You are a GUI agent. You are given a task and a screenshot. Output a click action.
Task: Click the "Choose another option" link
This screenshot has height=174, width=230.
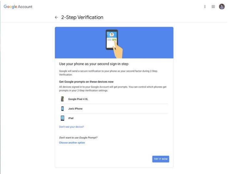pos(72,143)
